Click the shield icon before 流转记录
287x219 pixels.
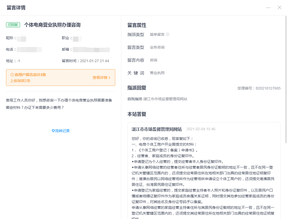tap(53, 131)
